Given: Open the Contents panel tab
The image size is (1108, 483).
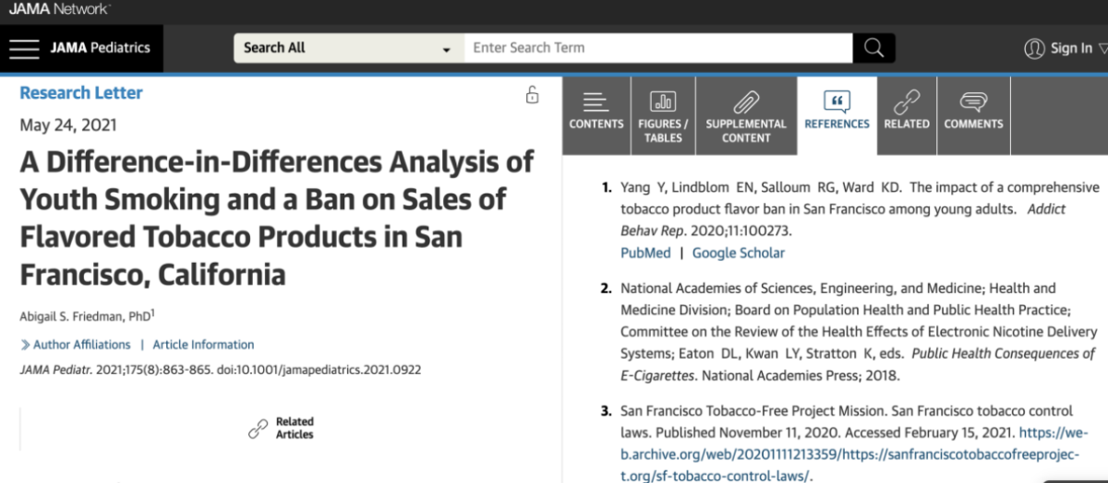Looking at the screenshot, I should pos(596,114).
